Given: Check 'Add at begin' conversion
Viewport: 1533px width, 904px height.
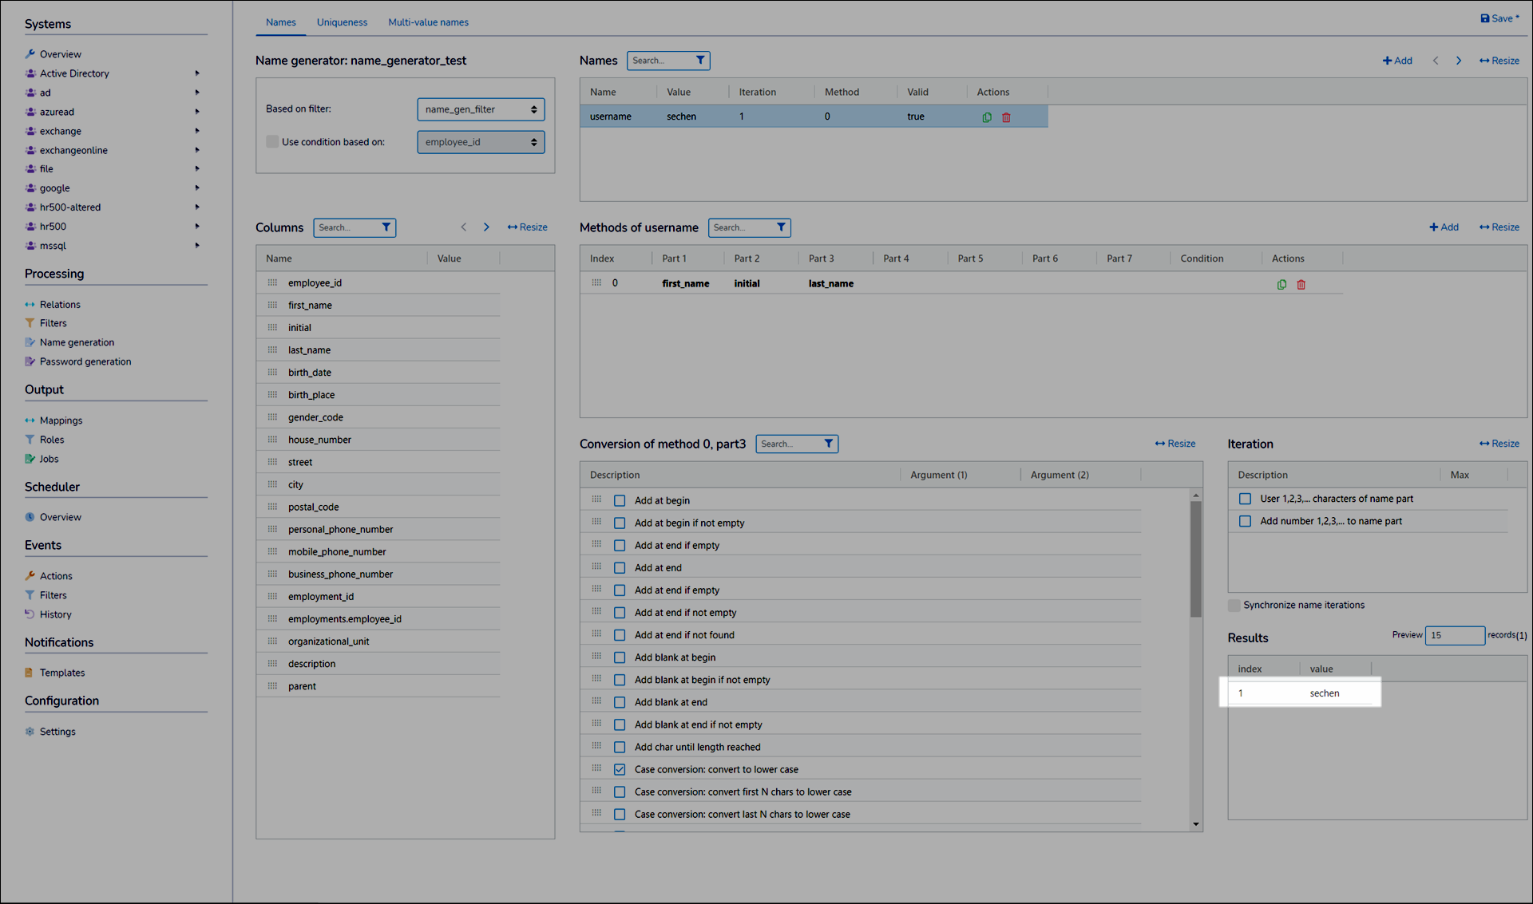Looking at the screenshot, I should pos(620,500).
